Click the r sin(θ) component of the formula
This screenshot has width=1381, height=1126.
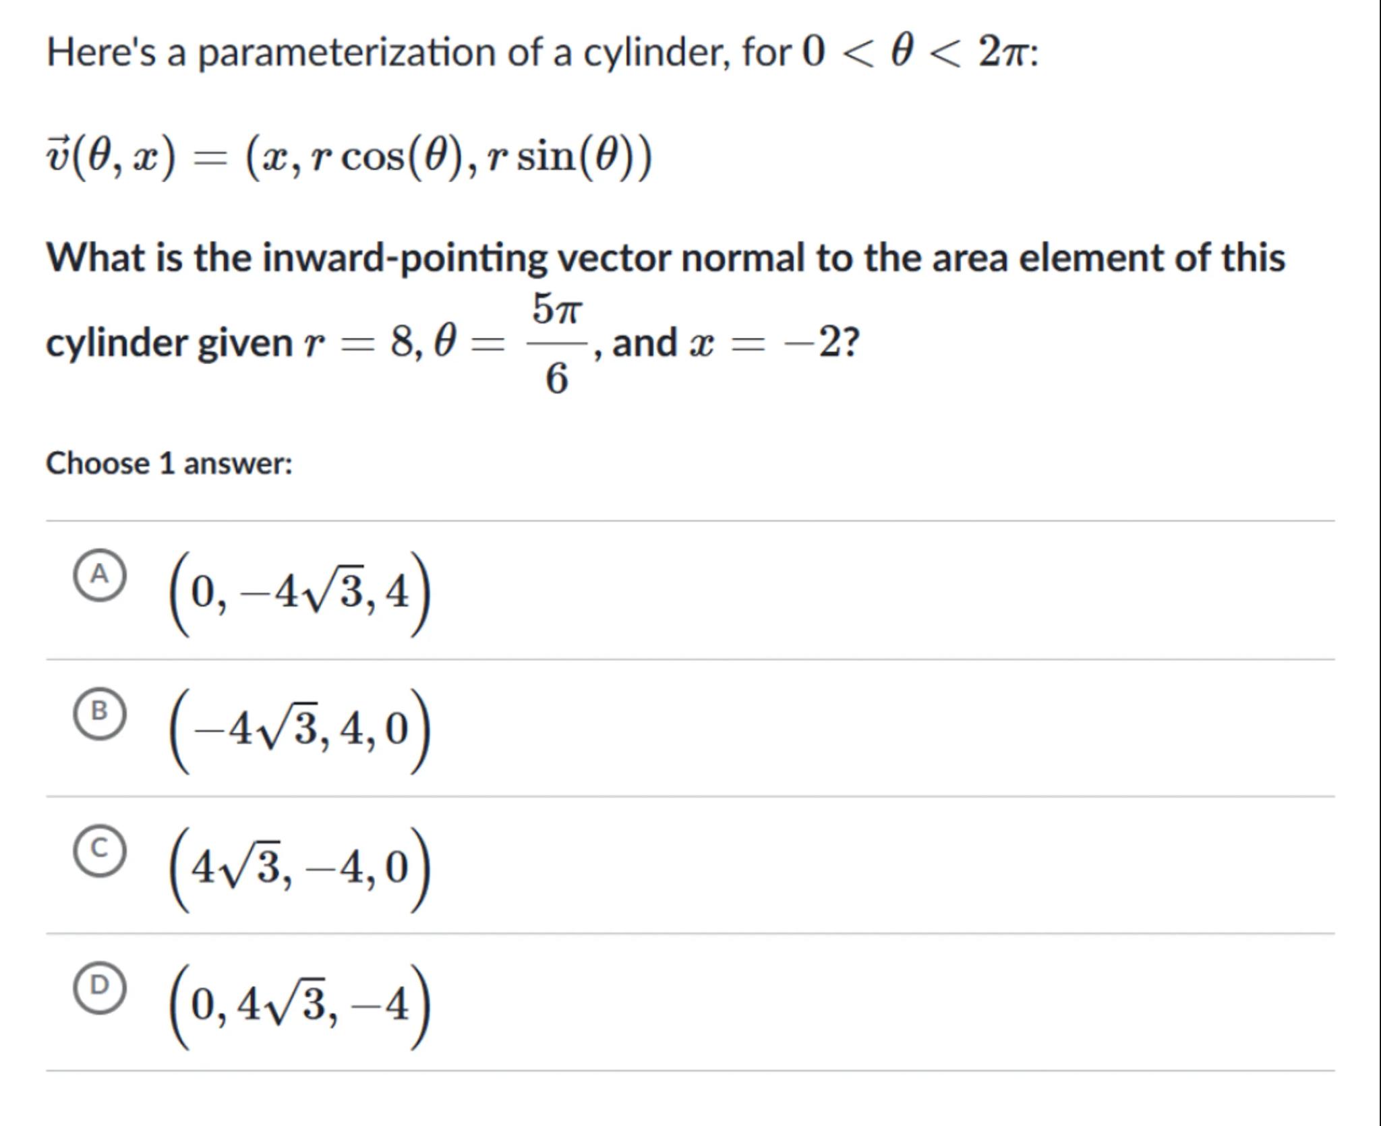pyautogui.click(x=562, y=158)
